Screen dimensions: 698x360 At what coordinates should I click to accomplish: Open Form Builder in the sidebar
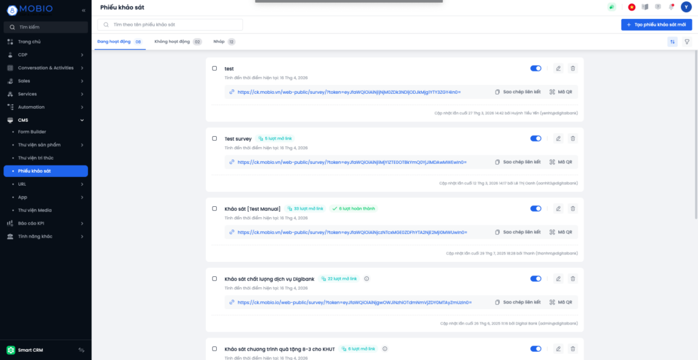coord(32,131)
